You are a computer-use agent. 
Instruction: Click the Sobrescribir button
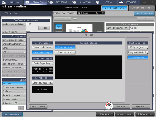point(145,114)
